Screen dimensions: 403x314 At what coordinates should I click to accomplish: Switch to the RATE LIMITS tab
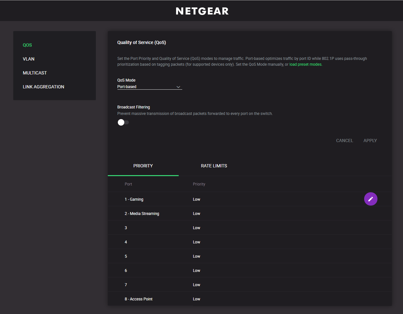click(x=214, y=166)
